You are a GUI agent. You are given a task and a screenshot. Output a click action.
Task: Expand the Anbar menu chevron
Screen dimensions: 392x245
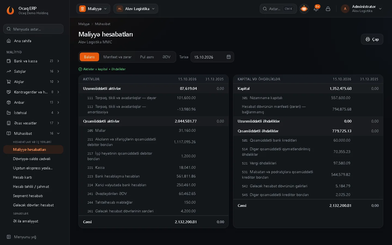[x=58, y=102]
